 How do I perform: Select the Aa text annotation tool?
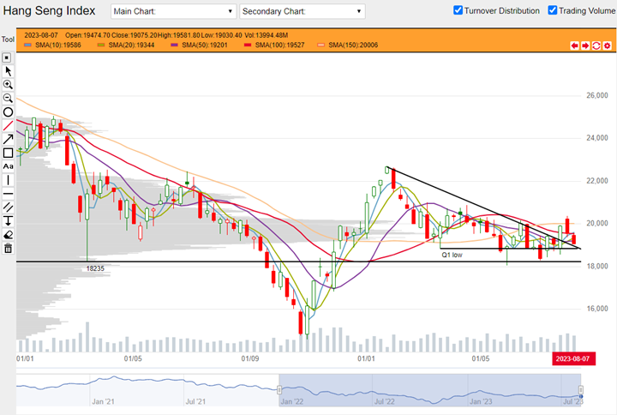pyautogui.click(x=8, y=166)
